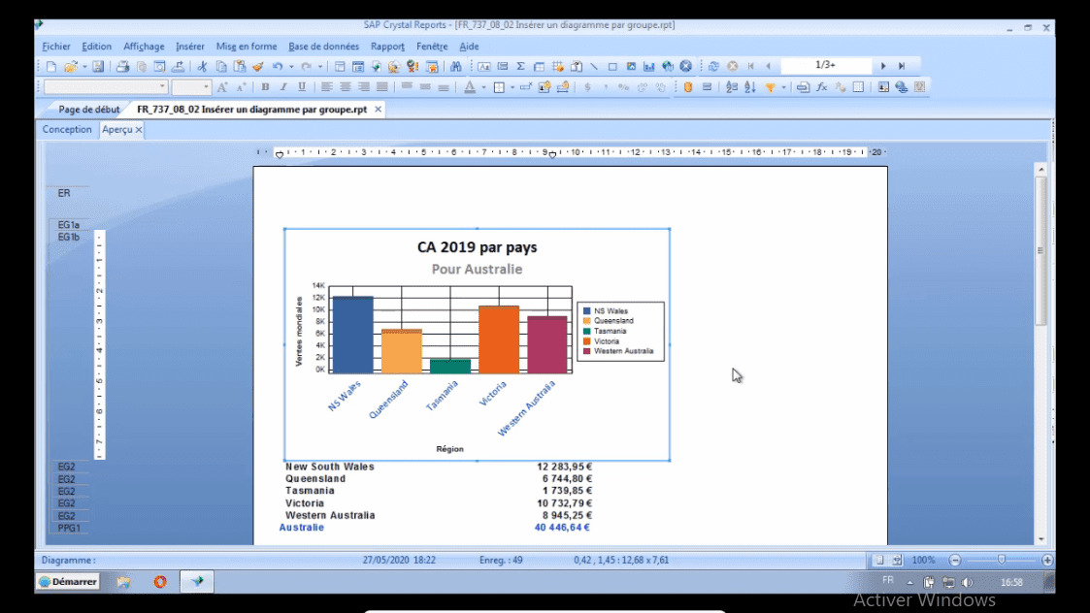1090x613 pixels.
Task: Expand the undo history dropdown arrow
Action: [291, 67]
